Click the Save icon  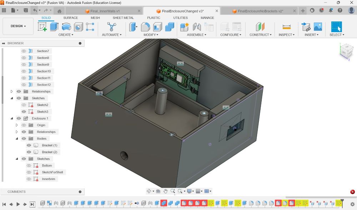(26, 10)
